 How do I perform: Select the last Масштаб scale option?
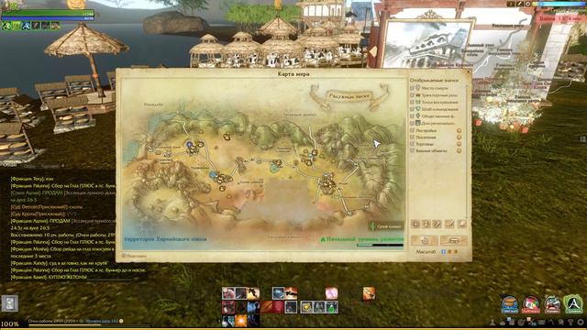(x=456, y=252)
